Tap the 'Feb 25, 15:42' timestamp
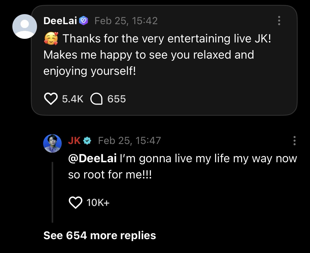The image size is (310, 253). (126, 21)
